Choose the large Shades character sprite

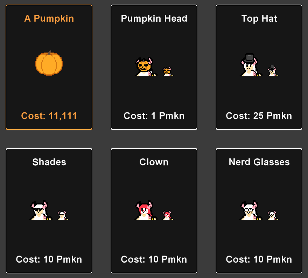point(41,210)
